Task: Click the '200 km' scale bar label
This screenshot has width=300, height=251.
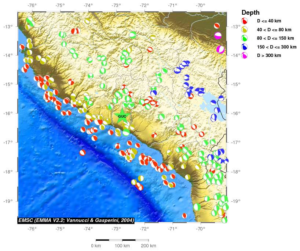Action: [148, 245]
